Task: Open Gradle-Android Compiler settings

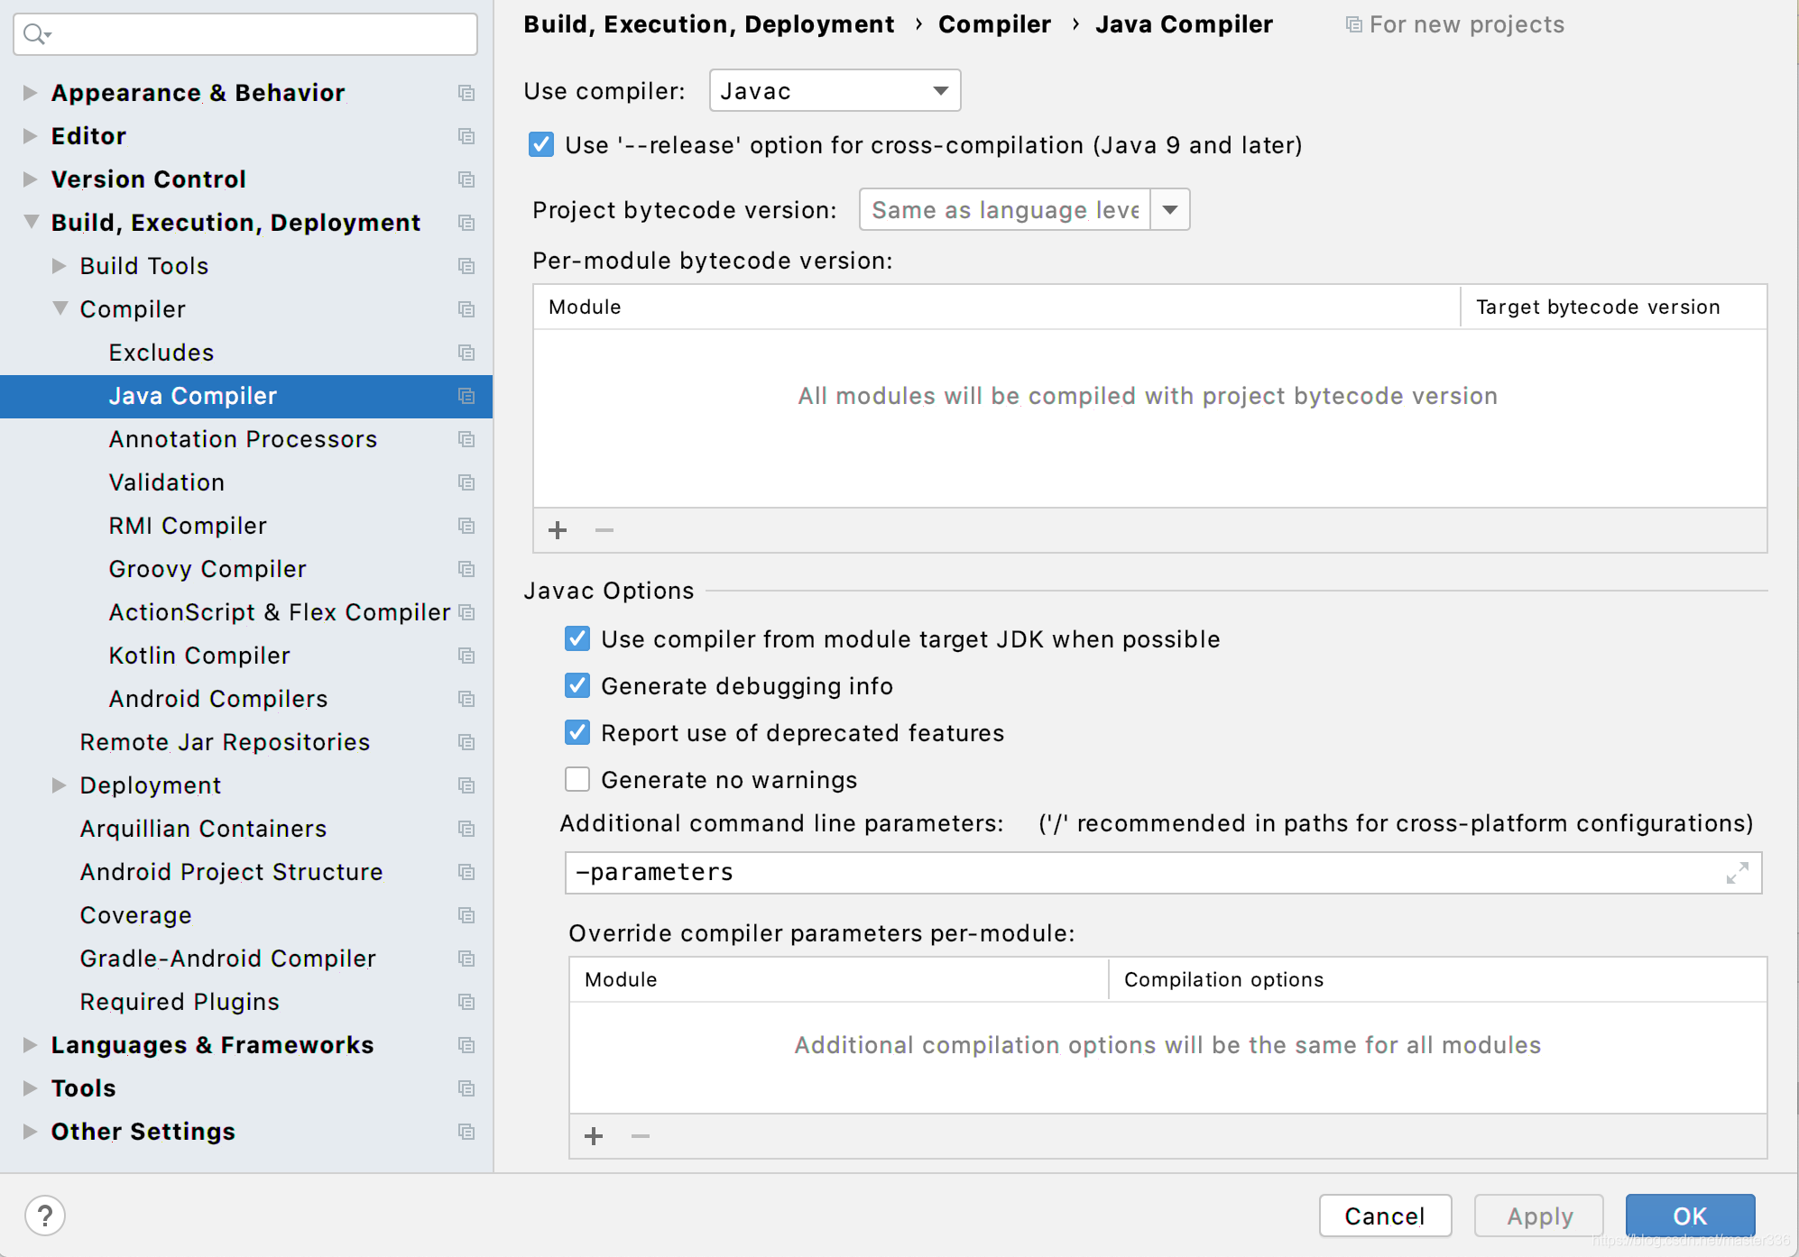Action: 227,959
